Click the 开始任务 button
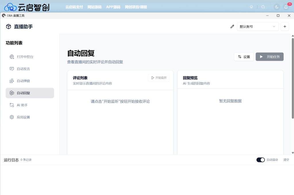The image size is (294, 195). [x=269, y=56]
